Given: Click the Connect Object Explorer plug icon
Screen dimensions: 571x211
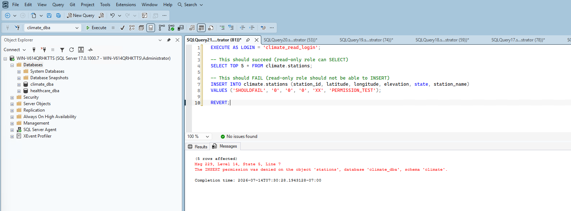Looking at the screenshot, I should 34,50.
